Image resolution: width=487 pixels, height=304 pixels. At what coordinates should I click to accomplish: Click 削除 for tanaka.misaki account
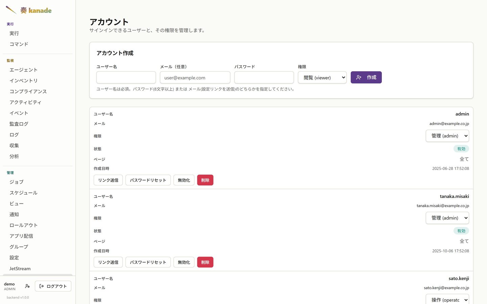(205, 262)
